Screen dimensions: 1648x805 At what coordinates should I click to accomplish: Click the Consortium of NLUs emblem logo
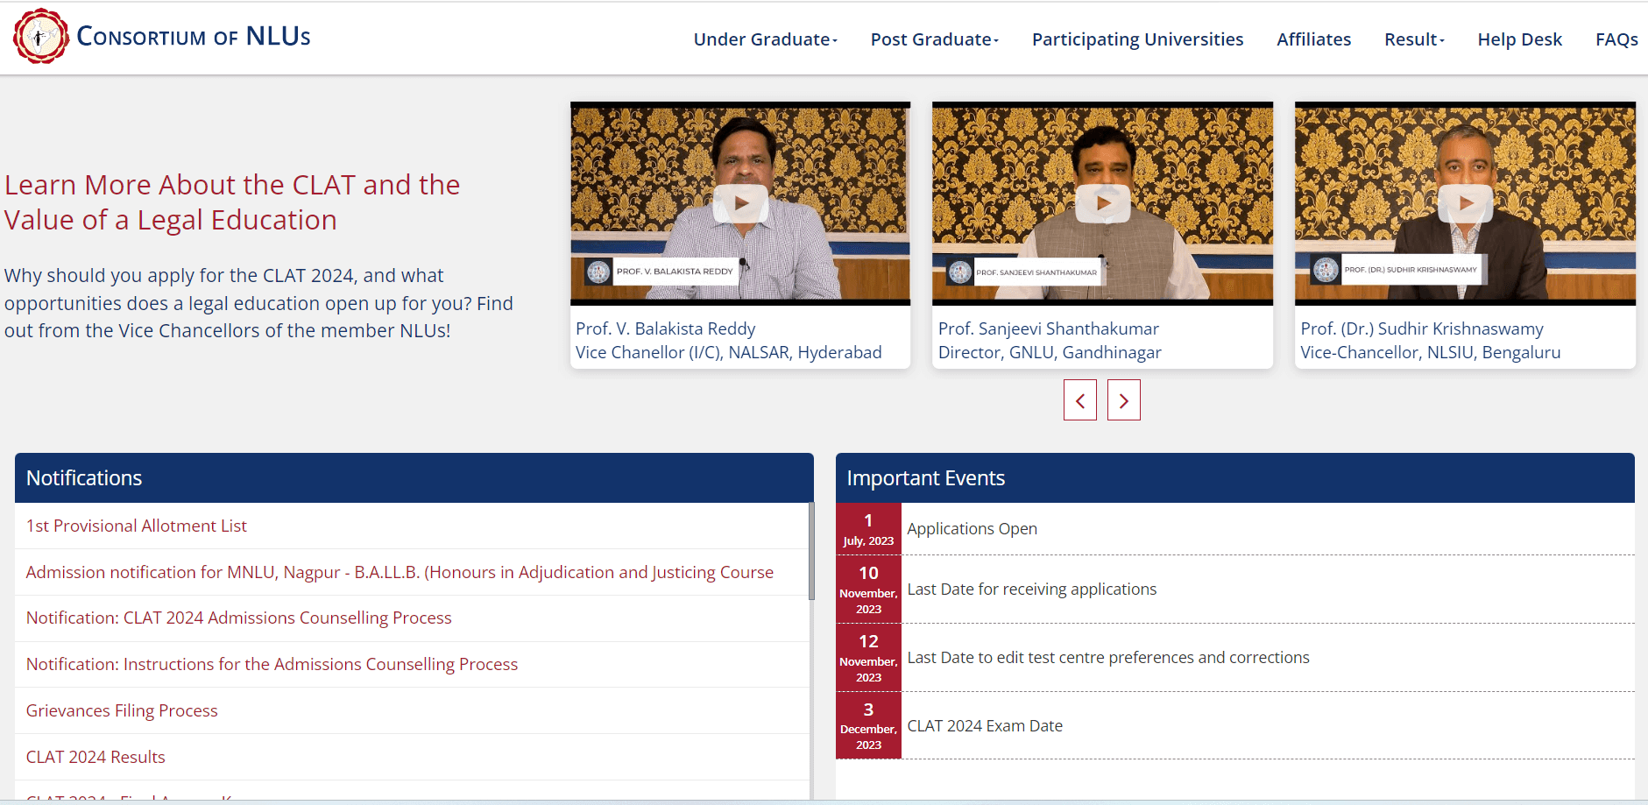pos(40,36)
